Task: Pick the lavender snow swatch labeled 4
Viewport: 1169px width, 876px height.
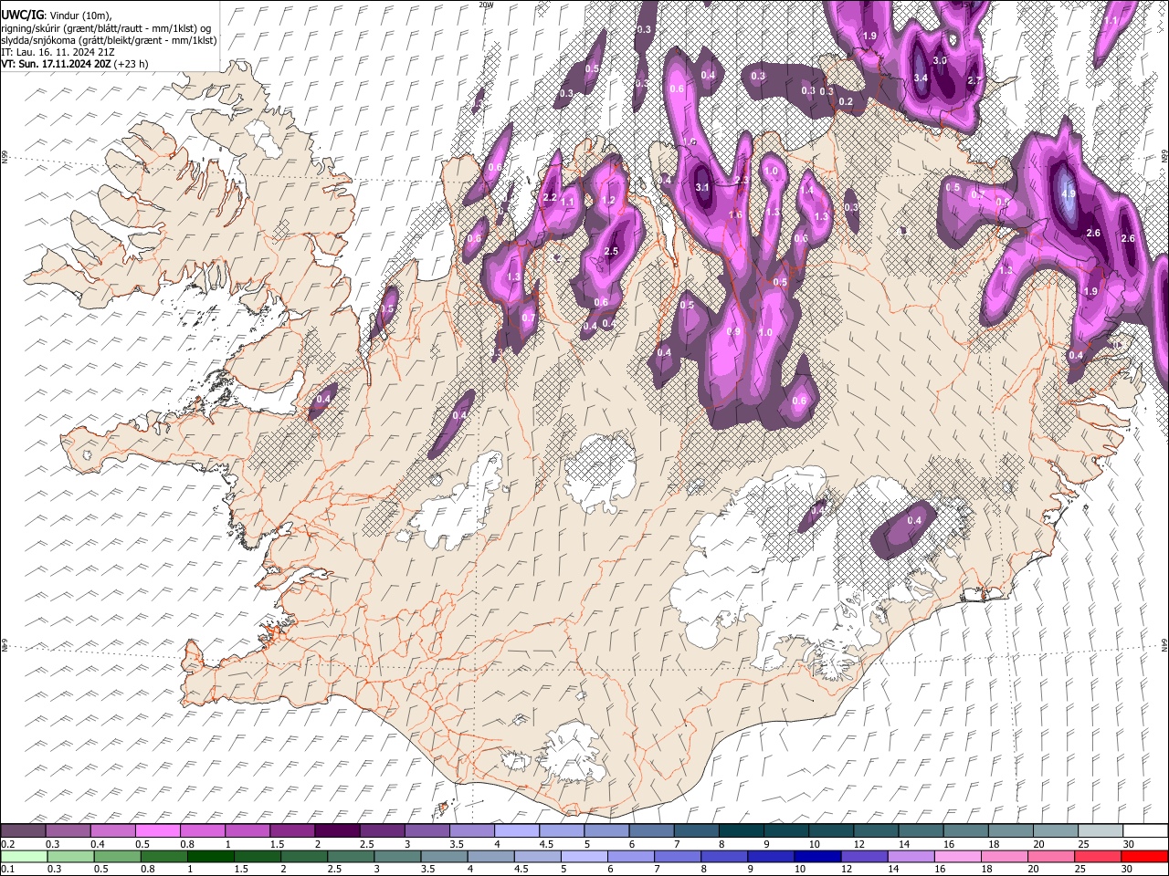Action: tap(516, 831)
